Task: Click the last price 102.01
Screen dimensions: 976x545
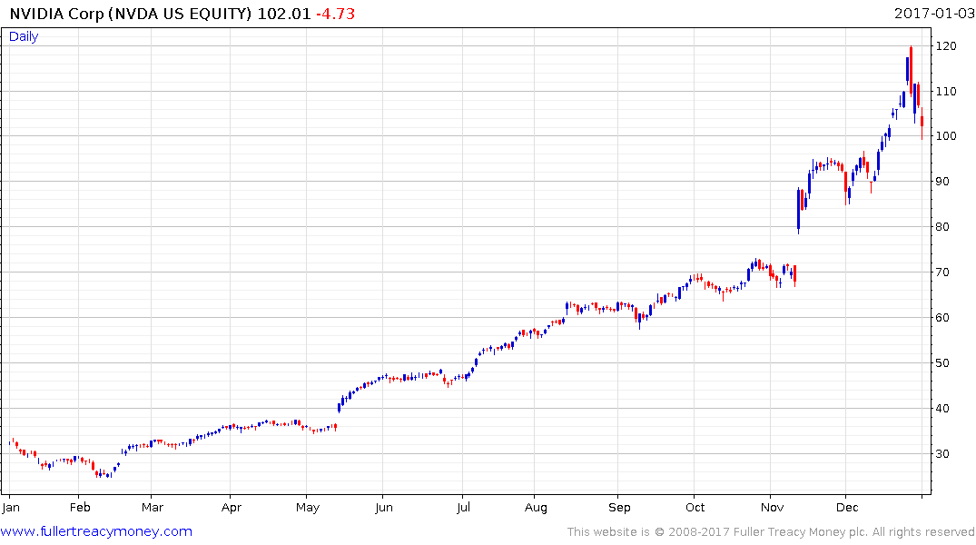Action: (284, 14)
